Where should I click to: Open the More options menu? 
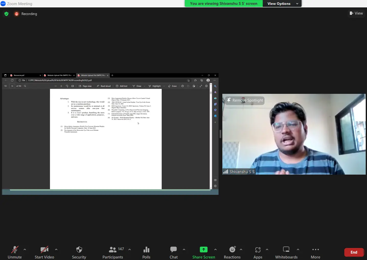click(x=315, y=252)
